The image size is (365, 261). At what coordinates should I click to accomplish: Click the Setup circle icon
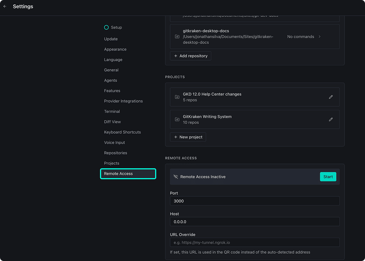[x=106, y=27]
